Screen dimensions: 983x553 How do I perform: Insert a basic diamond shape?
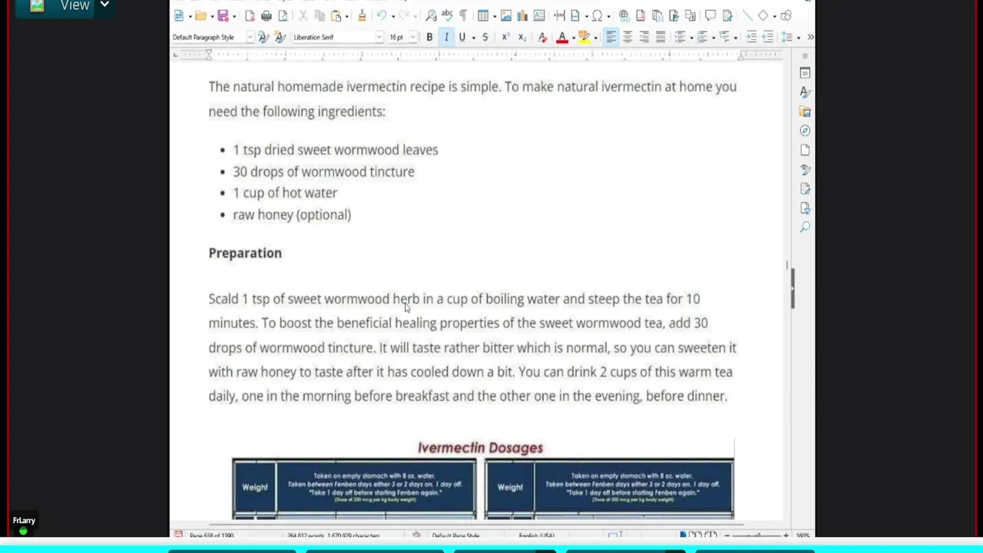click(763, 16)
